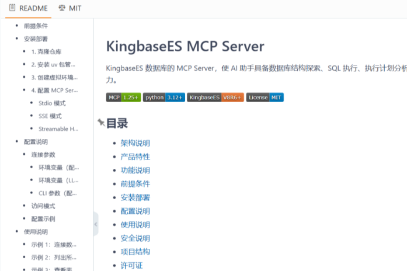
Task: Open the 产品特性 link
Action: coord(135,157)
